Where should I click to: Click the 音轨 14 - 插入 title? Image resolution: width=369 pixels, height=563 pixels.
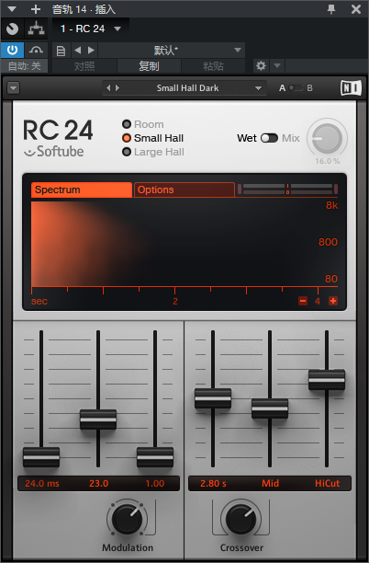click(84, 9)
